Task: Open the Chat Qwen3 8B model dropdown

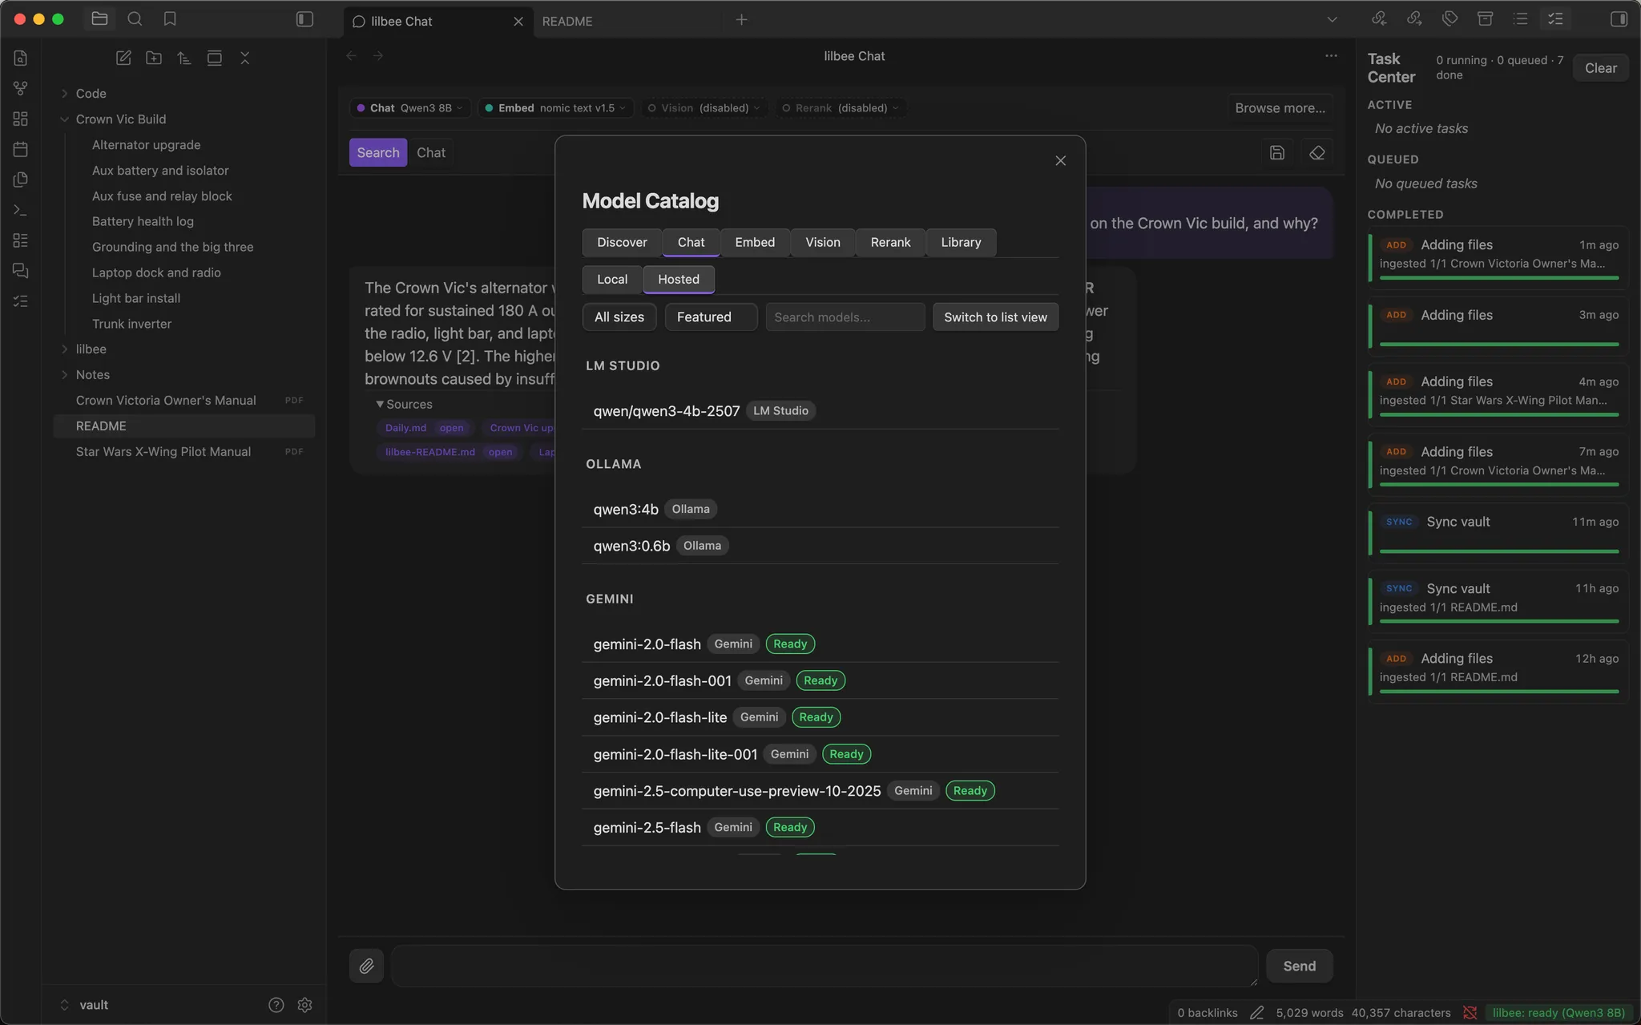Action: (410, 108)
